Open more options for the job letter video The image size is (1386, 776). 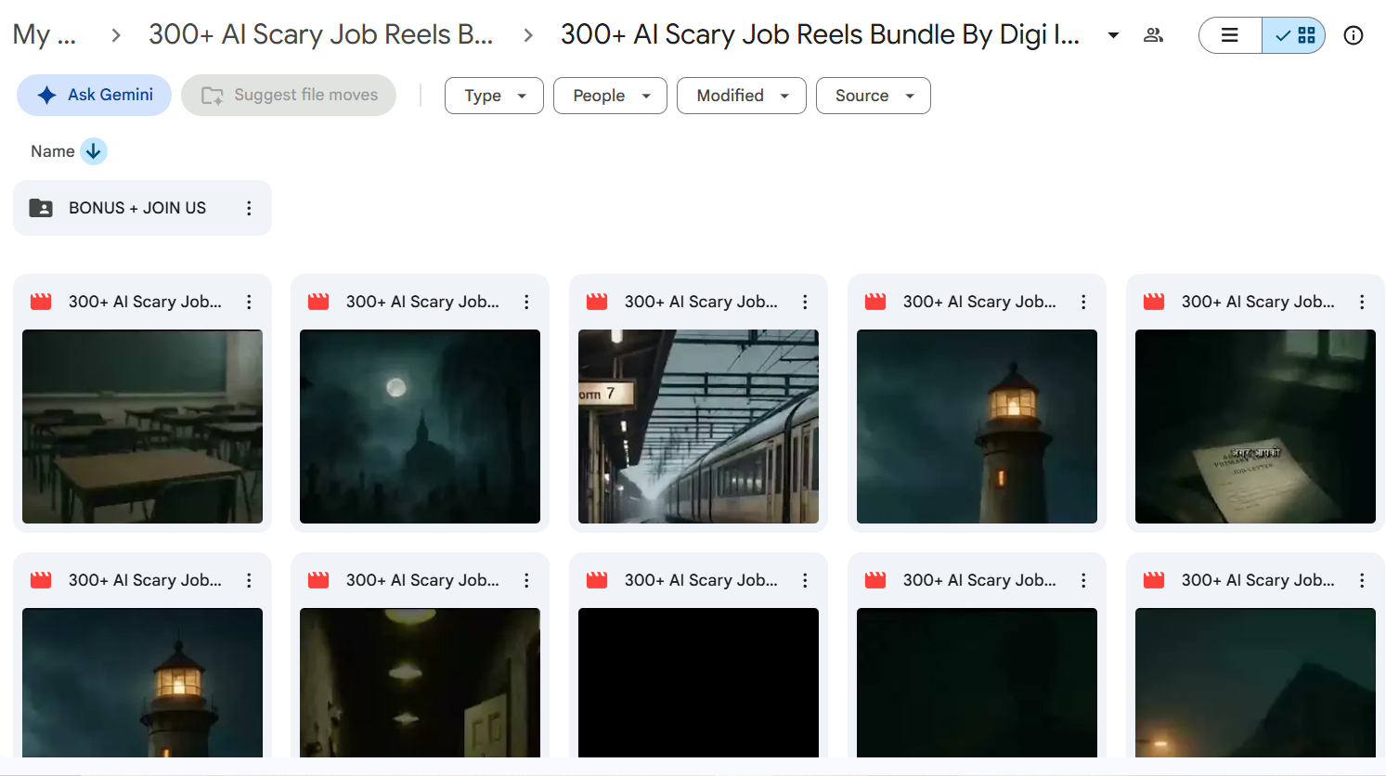(x=1362, y=302)
